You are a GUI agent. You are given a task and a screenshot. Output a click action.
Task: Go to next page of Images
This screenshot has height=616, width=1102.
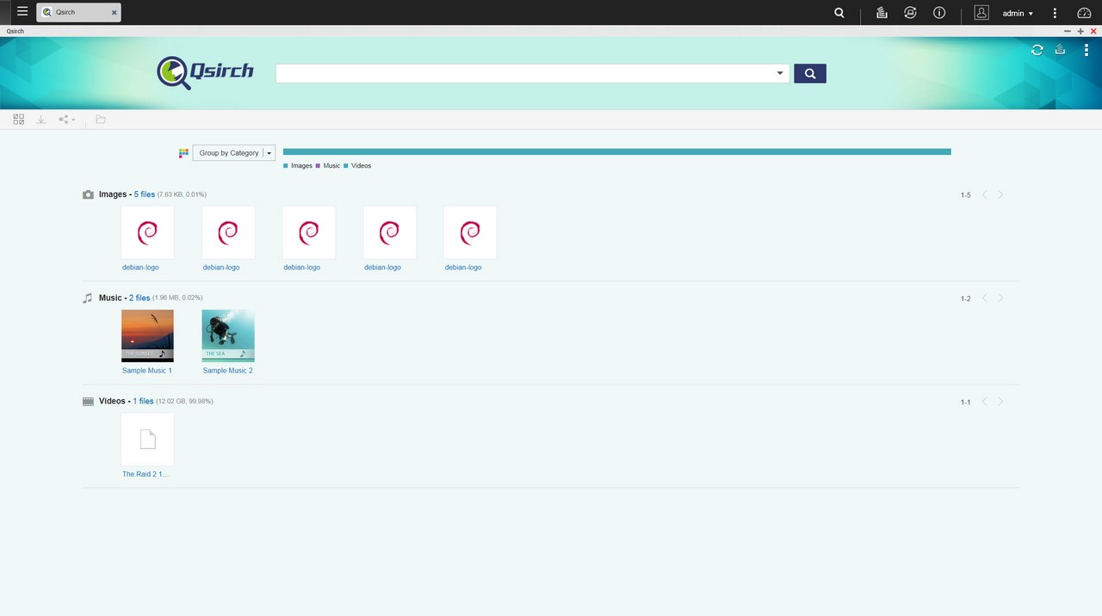1000,195
